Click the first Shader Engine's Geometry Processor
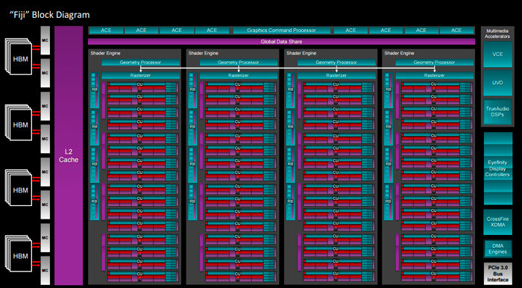The image size is (522, 288). tap(140, 63)
